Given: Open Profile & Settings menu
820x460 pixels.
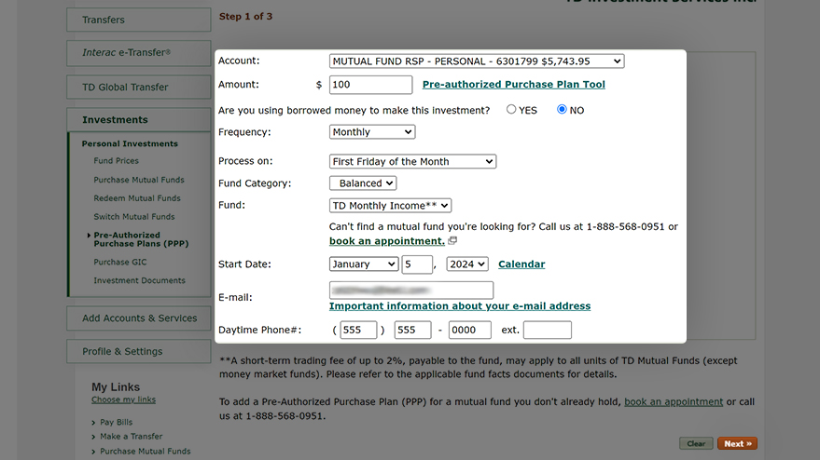Looking at the screenshot, I should point(139,351).
